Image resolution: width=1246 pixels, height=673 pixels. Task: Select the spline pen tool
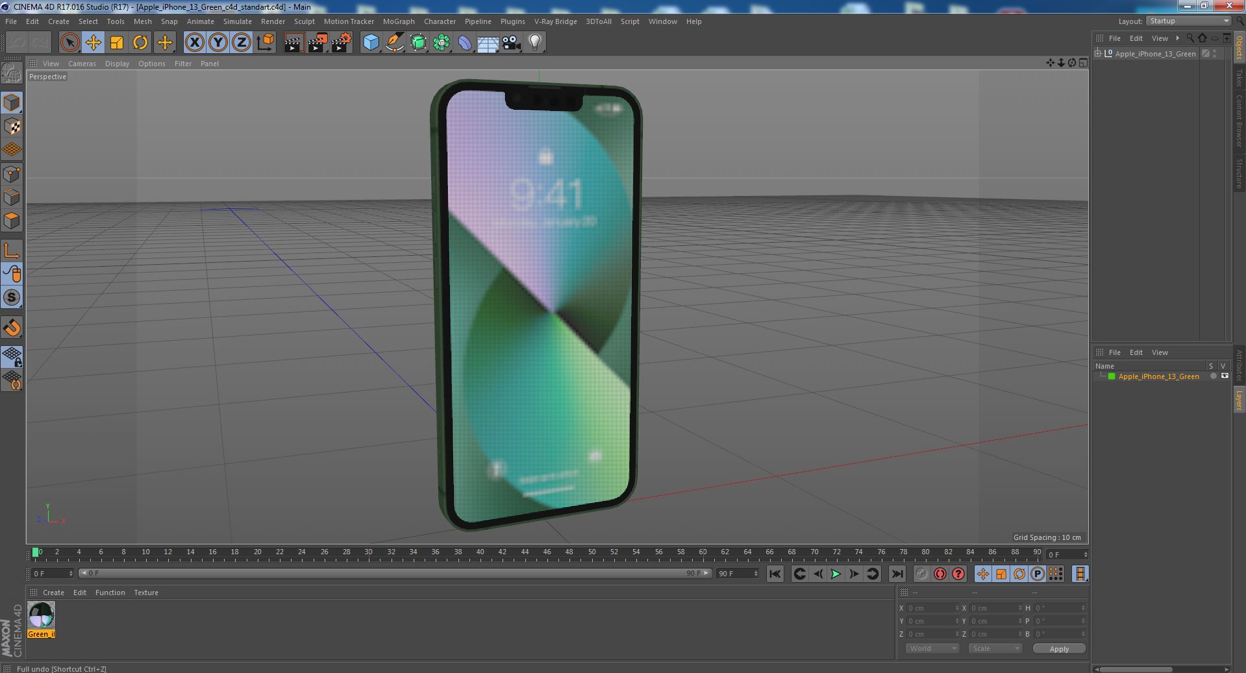click(394, 43)
